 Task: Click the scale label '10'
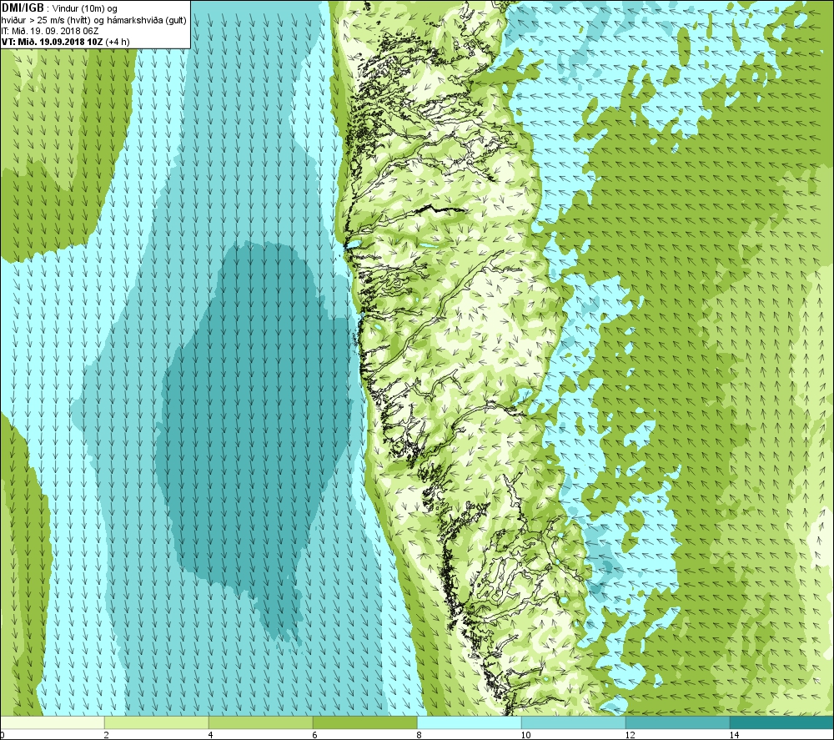[525, 735]
